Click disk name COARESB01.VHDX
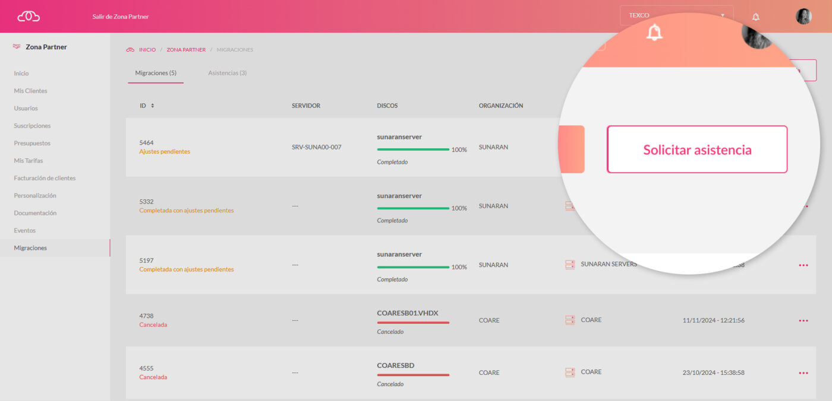832x401 pixels. click(408, 313)
